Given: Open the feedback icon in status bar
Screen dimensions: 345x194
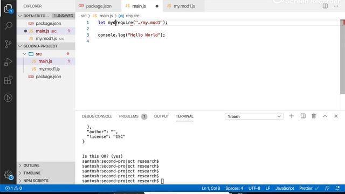Looking at the screenshot, I should 327,188.
